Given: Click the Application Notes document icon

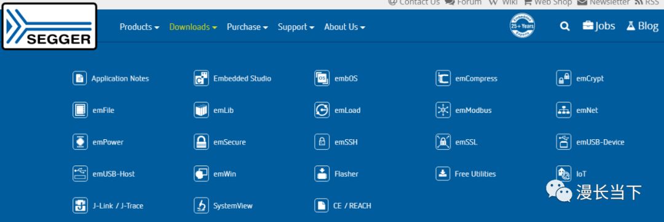Looking at the screenshot, I should click(79, 78).
